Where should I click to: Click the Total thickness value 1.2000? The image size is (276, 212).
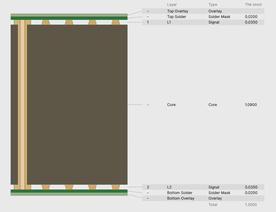(x=251, y=205)
